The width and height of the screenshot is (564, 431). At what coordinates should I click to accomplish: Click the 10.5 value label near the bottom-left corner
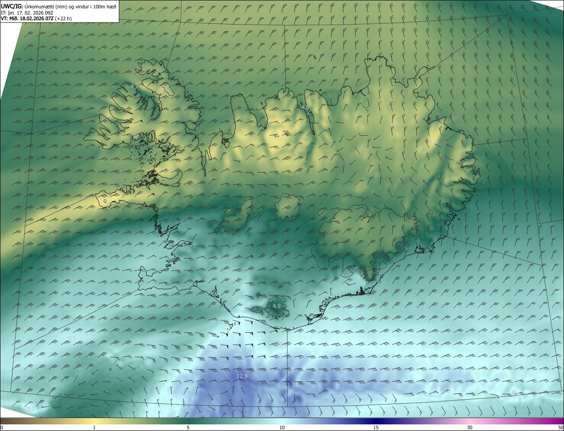point(30,409)
